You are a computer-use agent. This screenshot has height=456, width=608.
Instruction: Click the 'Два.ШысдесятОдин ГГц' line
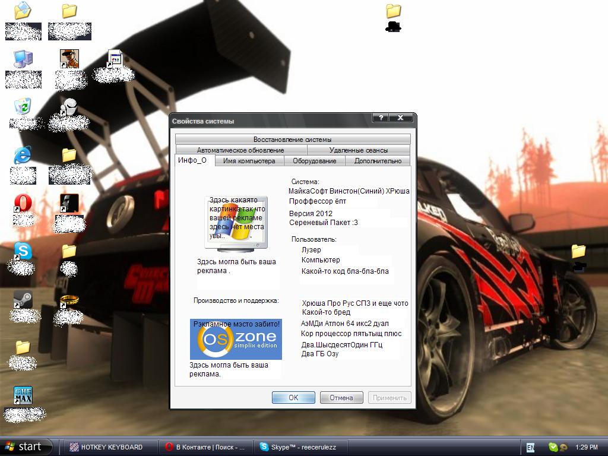pyautogui.click(x=342, y=345)
